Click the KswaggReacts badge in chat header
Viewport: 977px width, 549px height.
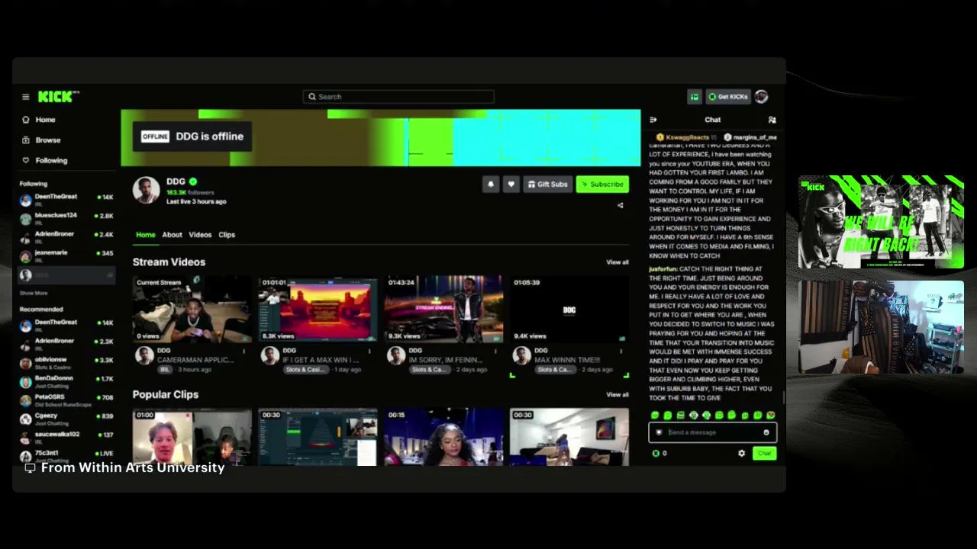point(660,137)
